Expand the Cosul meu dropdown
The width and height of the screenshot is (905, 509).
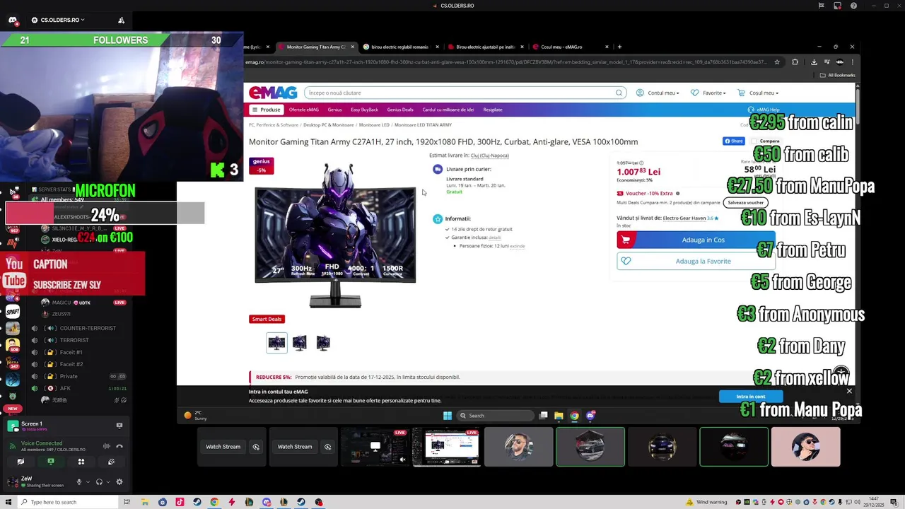(758, 93)
